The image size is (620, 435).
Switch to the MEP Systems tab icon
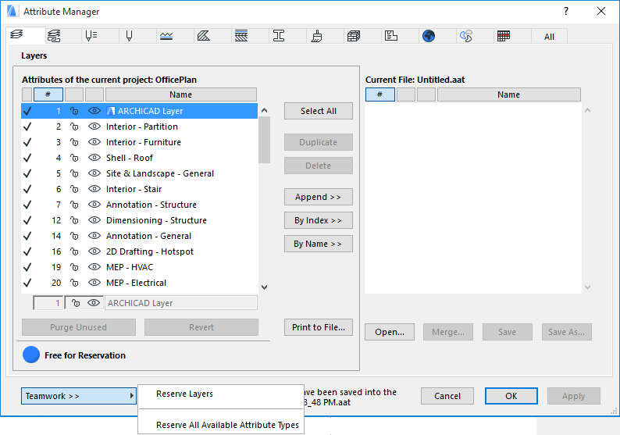point(466,36)
